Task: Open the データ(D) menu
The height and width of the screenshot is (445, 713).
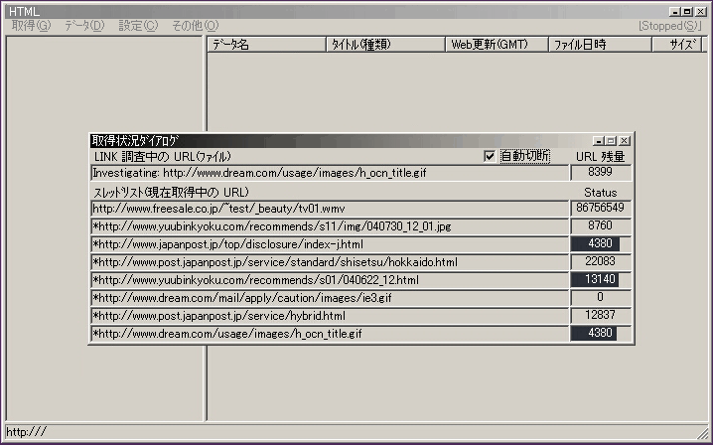Action: pos(83,25)
